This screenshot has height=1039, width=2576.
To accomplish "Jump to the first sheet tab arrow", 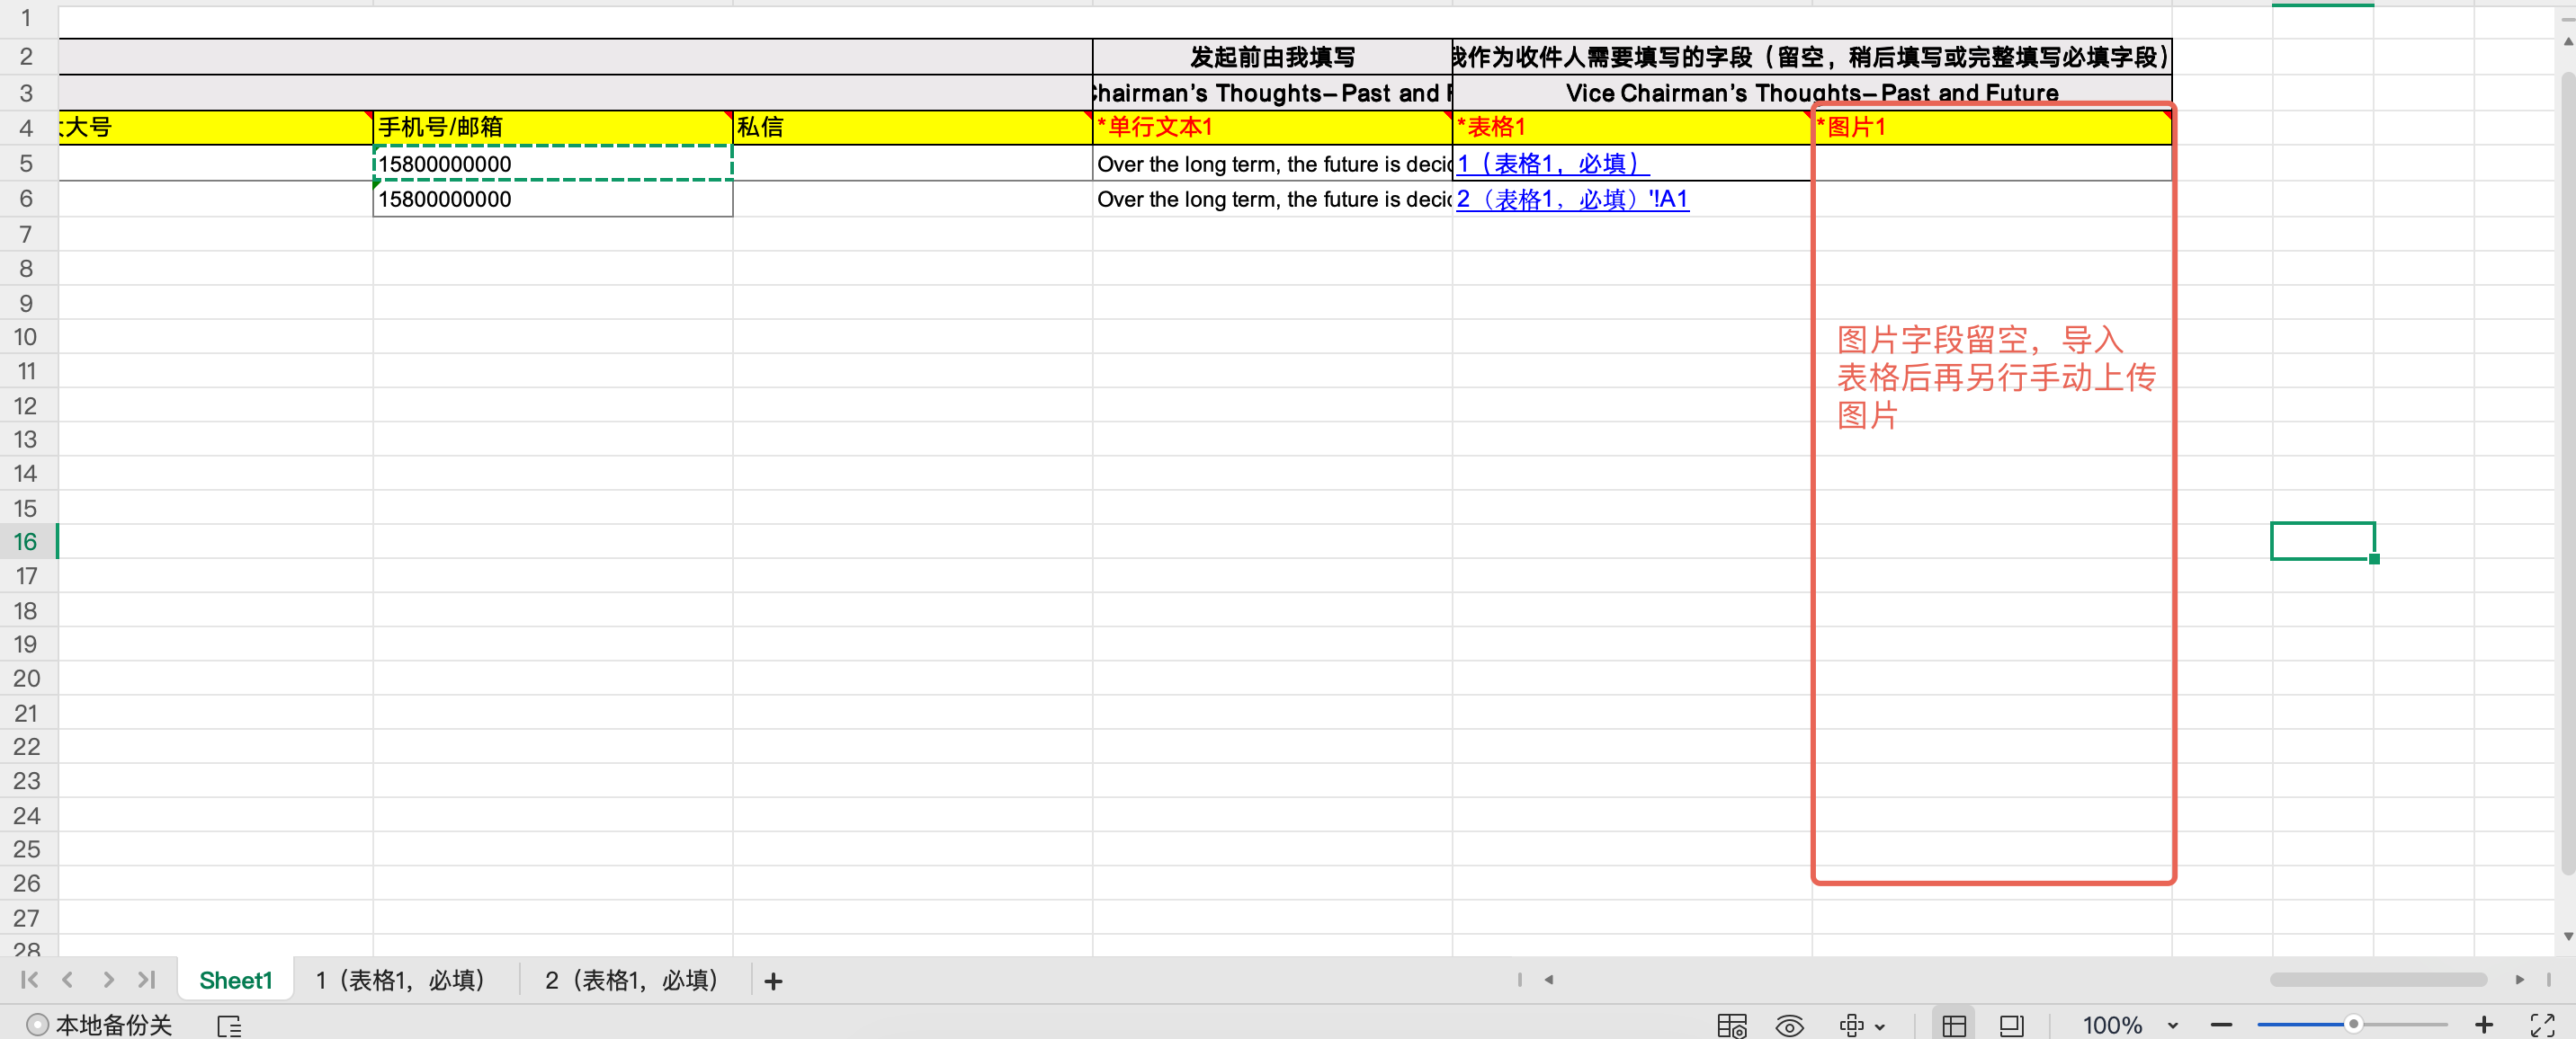I will point(29,980).
